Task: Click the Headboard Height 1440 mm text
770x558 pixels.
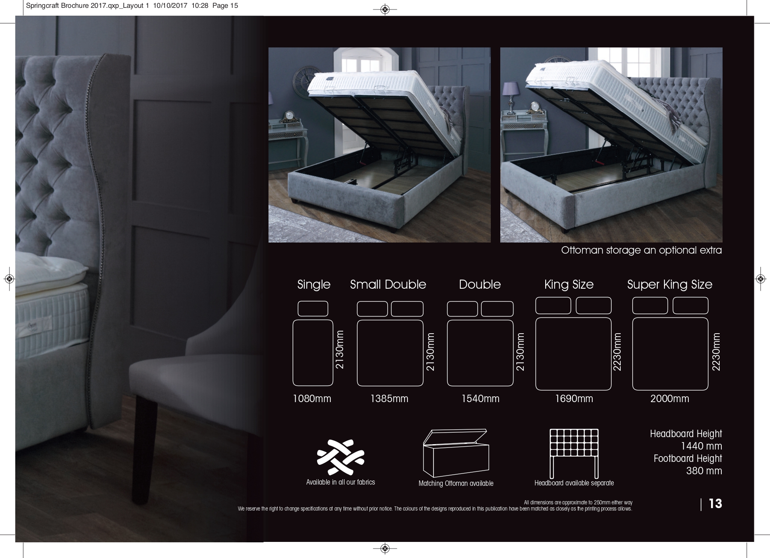Action: (x=685, y=440)
